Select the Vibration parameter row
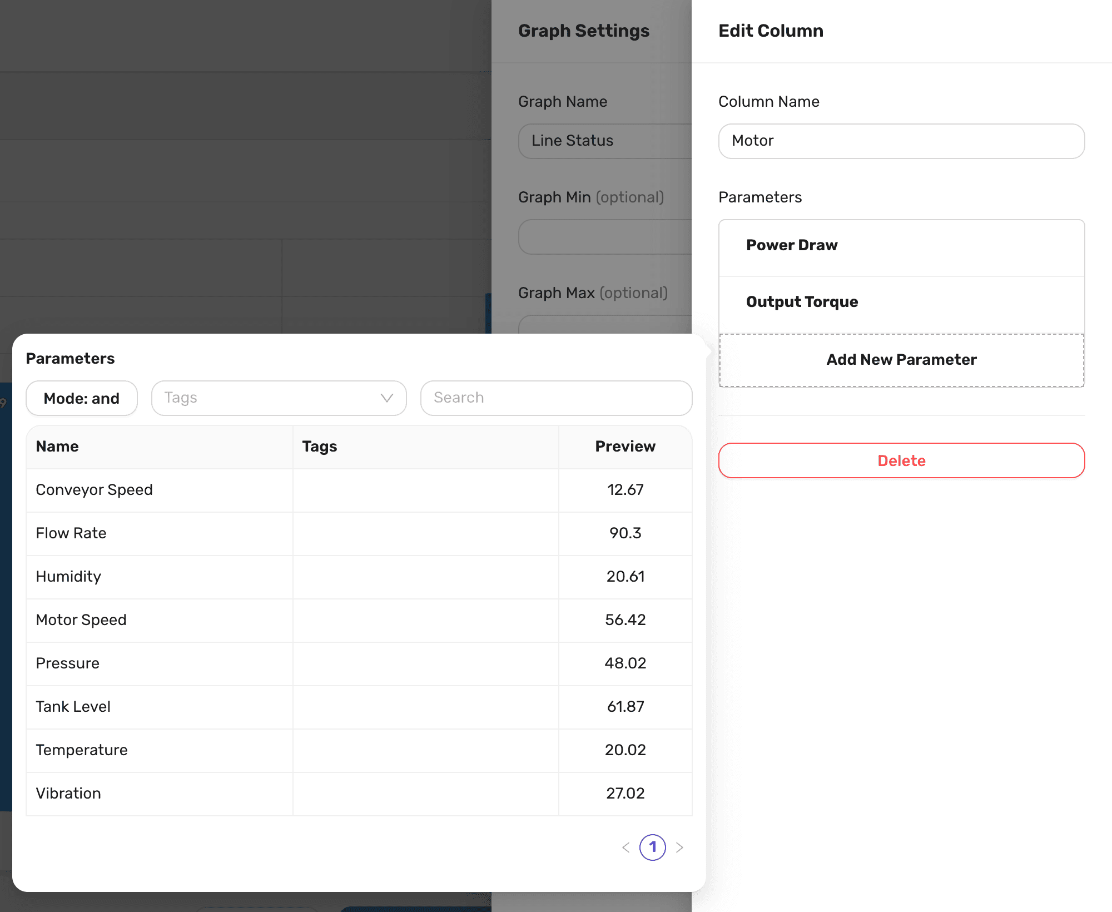 [x=359, y=794]
